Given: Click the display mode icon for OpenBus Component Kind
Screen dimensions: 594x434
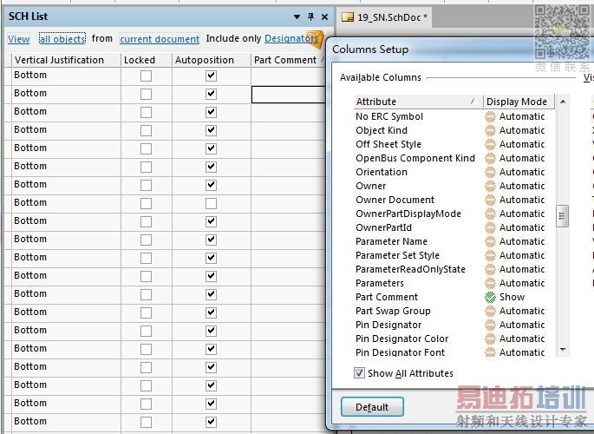Looking at the screenshot, I should tap(490, 158).
